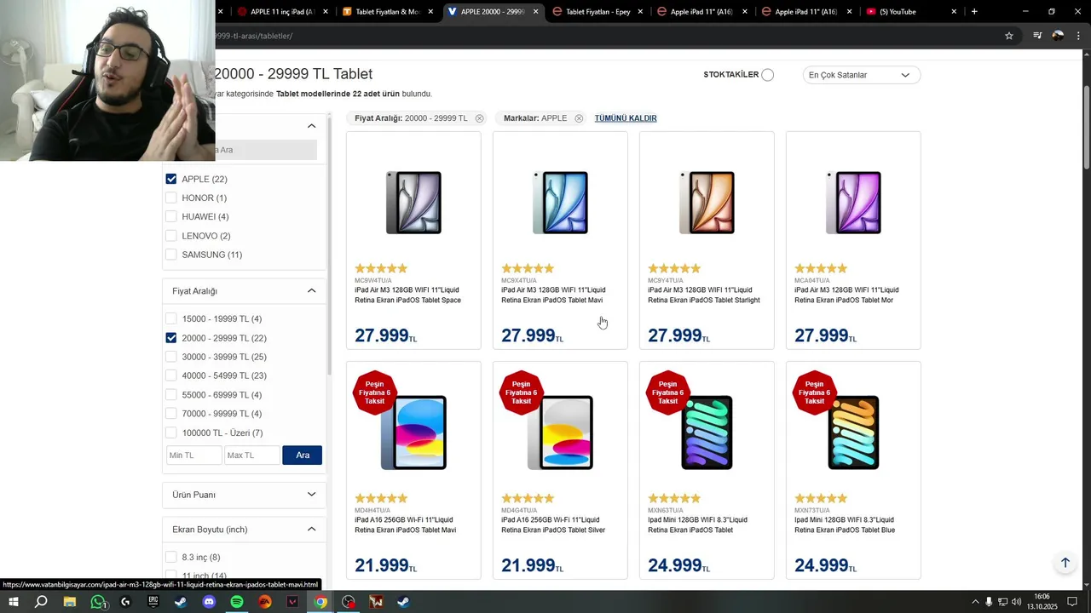The height and width of the screenshot is (613, 1091).
Task: Click the scroll-to-top arrow button
Action: pyautogui.click(x=1065, y=563)
